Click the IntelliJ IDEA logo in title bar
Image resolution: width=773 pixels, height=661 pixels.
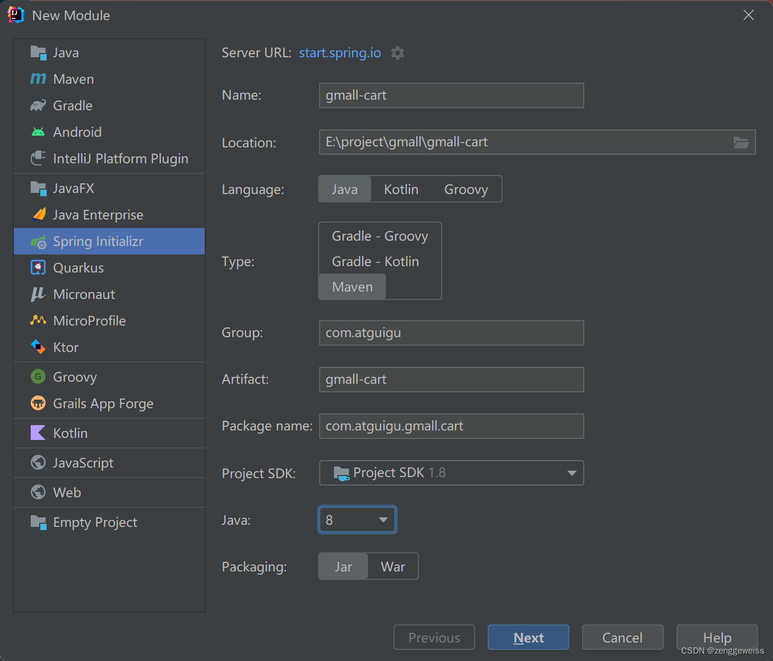16,15
